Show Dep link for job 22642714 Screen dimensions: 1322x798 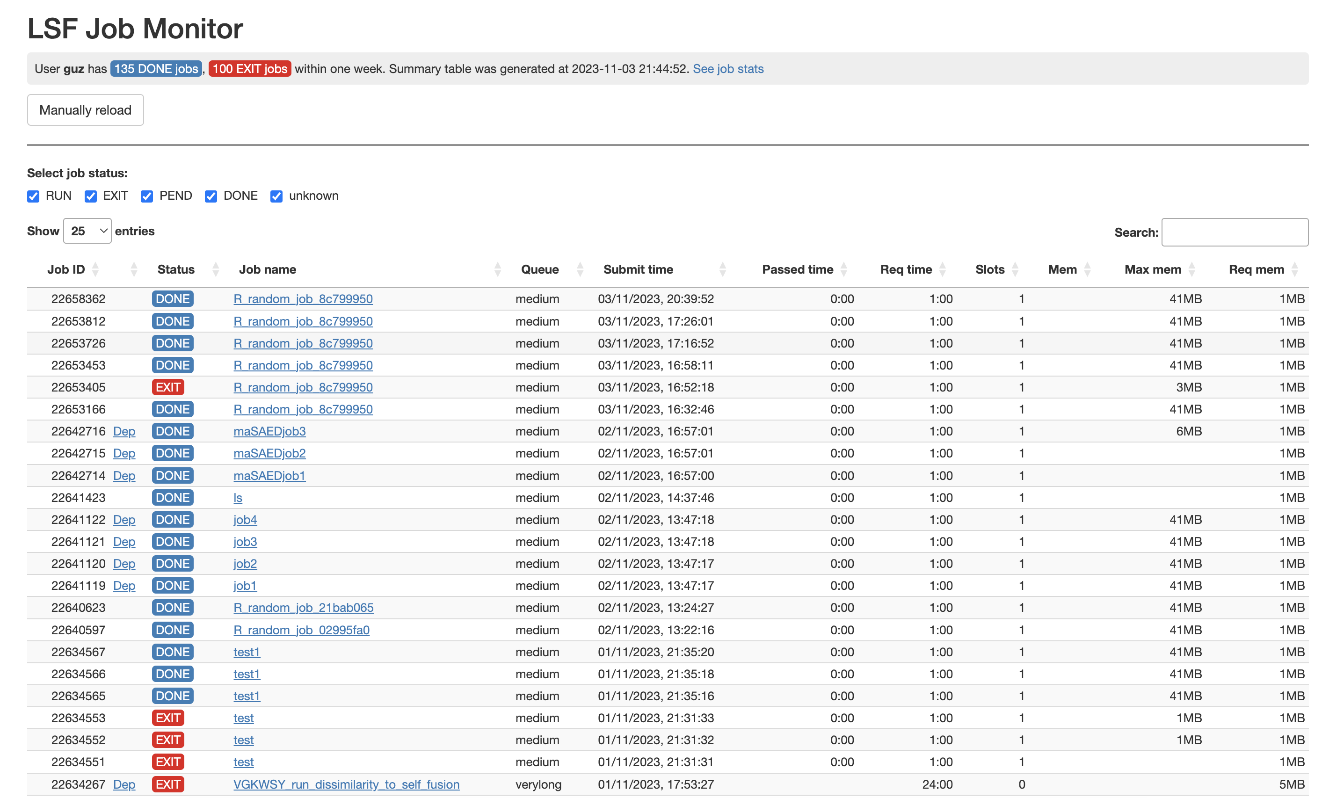pyautogui.click(x=124, y=476)
